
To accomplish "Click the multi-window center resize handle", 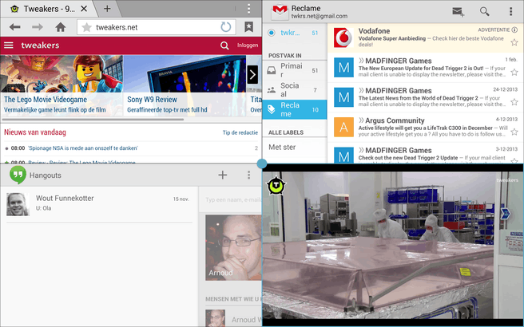I will pos(262,163).
